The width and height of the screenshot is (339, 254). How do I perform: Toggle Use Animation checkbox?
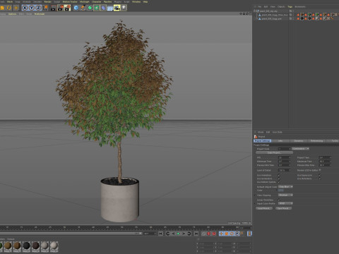pyautogui.click(x=279, y=175)
